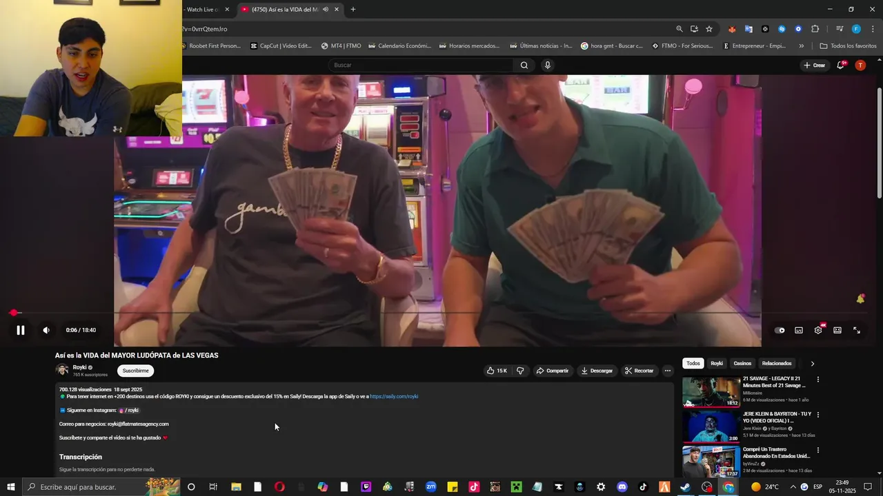The image size is (883, 496).
Task: Open options for Jere Klein & Bayriton video
Action: tap(818, 415)
